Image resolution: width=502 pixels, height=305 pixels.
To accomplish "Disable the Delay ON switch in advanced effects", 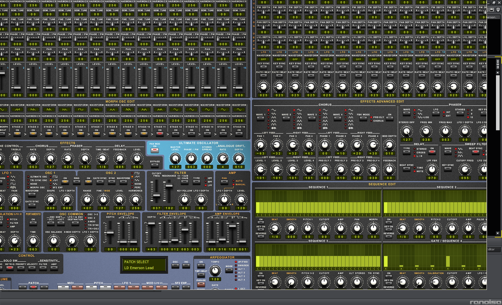I will click(x=432, y=152).
